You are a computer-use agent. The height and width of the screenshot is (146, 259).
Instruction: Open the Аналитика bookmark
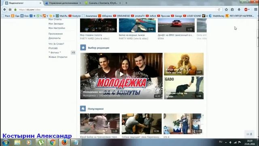point(89,16)
